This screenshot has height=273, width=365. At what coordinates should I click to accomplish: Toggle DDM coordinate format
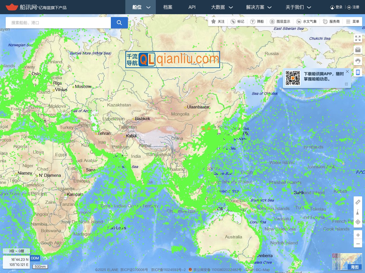pos(35,258)
